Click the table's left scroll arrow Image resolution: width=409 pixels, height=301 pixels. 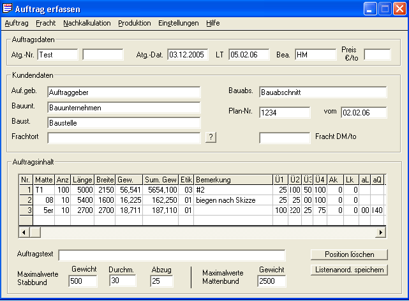(24, 232)
